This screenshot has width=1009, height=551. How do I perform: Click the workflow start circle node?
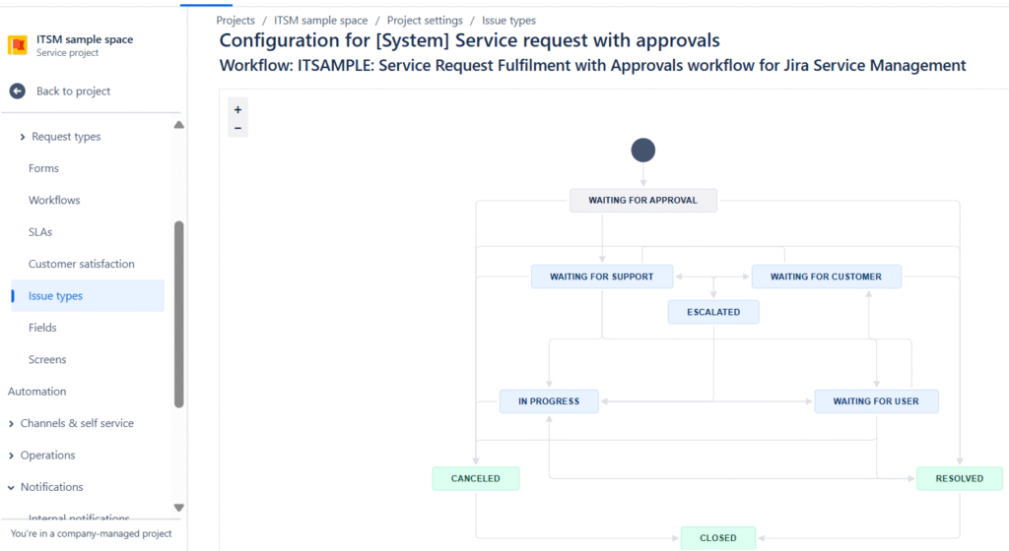pos(642,151)
